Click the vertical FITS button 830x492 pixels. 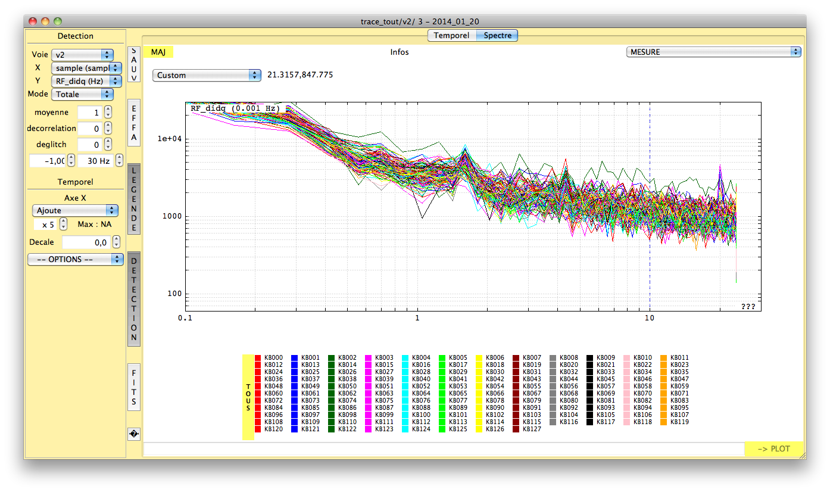point(134,387)
